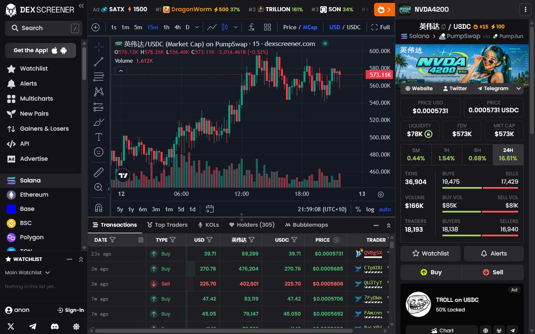
Task: Open the Discord icon in sidebar footer
Action: (54, 326)
